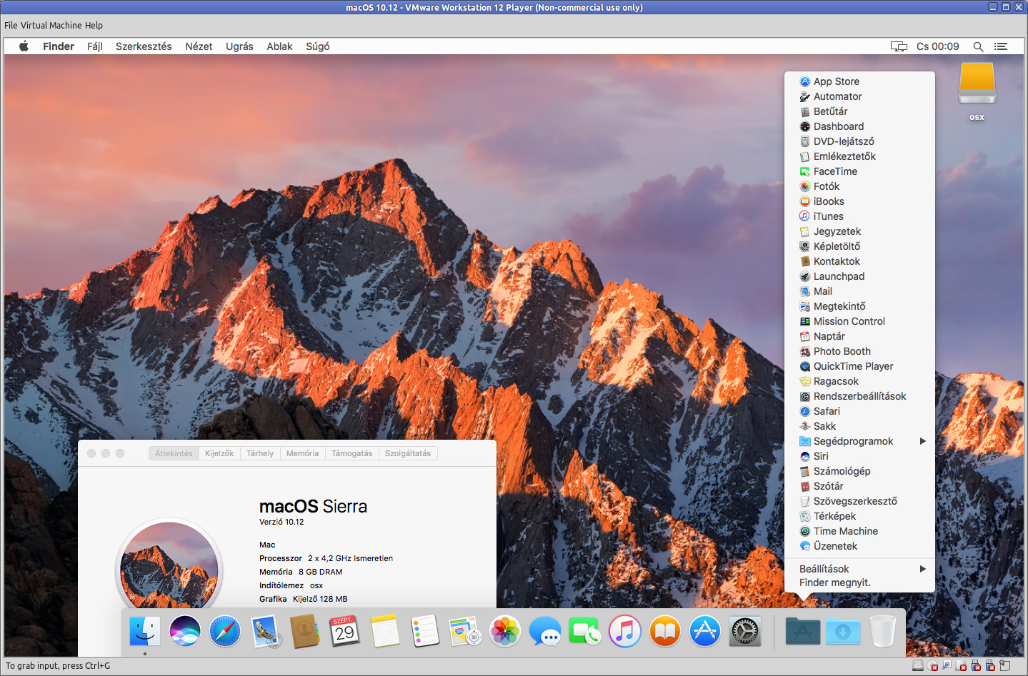Viewport: 1028px width, 676px height.
Task: Click the Applications folder stack in Dock
Action: (x=803, y=631)
